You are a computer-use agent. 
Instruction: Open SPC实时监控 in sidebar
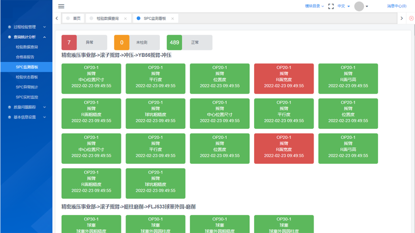[27, 97]
